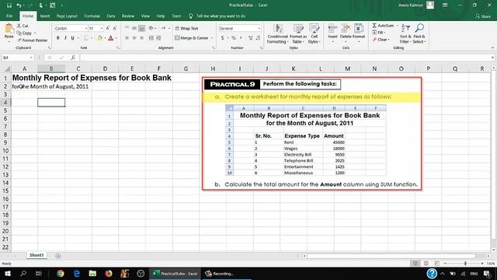This screenshot has height=280, width=497.
Task: Click AutoSum button
Action: tap(383, 26)
